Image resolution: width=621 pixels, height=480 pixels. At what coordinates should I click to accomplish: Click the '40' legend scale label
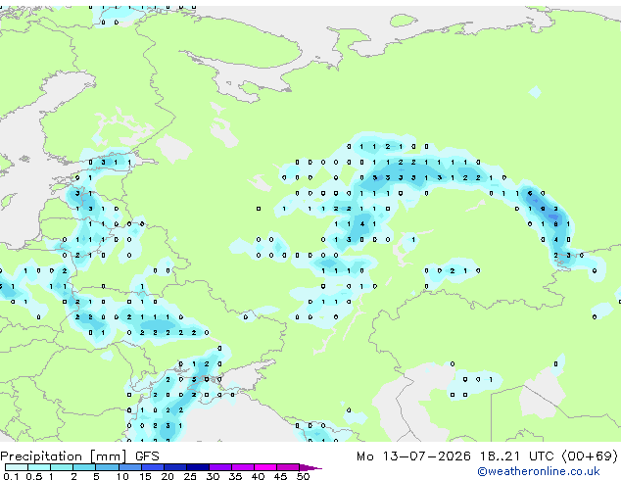pos(258,476)
